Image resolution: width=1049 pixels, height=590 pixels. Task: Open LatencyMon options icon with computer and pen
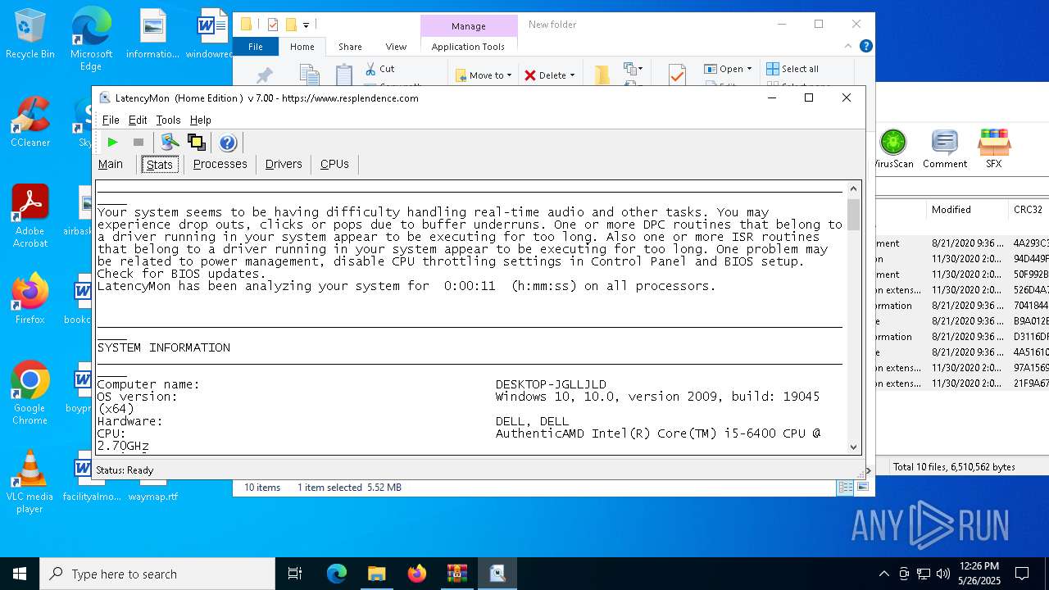pyautogui.click(x=170, y=143)
